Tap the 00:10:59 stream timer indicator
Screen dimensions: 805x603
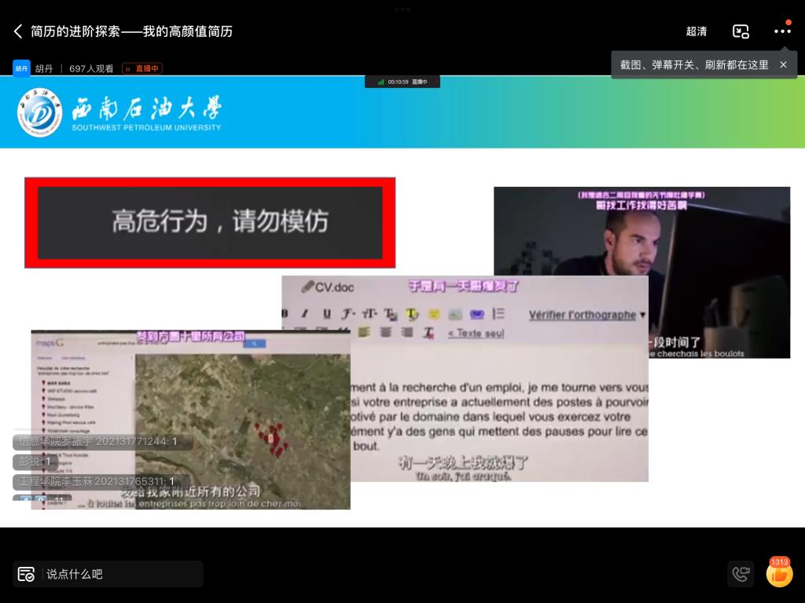pyautogui.click(x=402, y=82)
